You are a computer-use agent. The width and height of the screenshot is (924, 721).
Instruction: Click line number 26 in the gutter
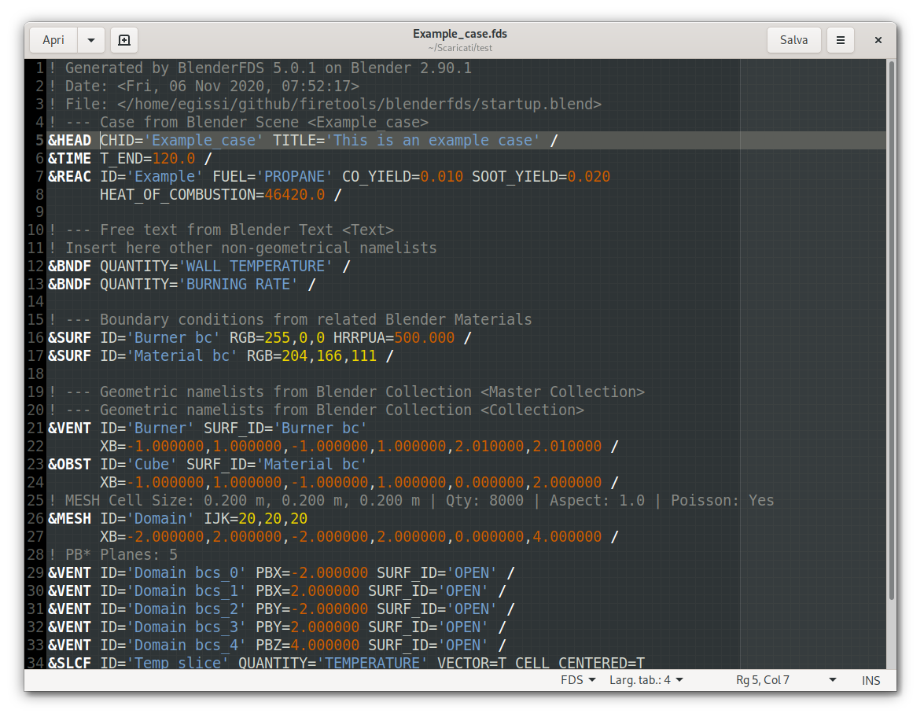click(x=35, y=519)
